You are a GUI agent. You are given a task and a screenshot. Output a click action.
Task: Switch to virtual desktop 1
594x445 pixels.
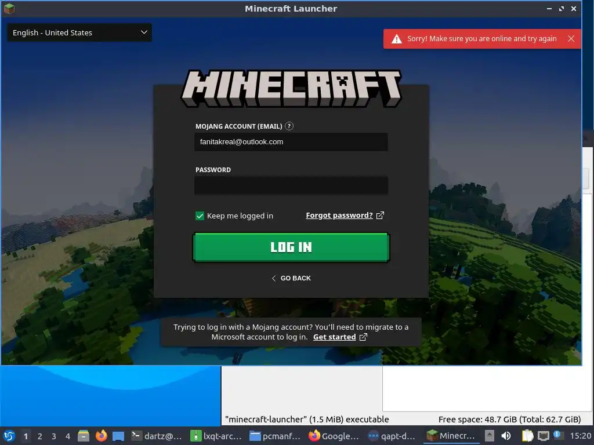coord(26,436)
